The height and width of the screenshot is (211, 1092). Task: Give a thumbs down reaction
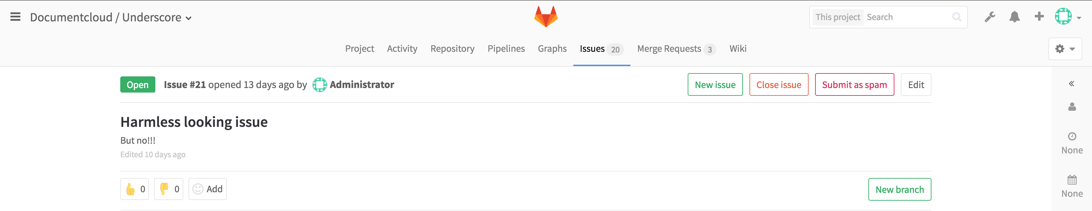click(x=168, y=189)
